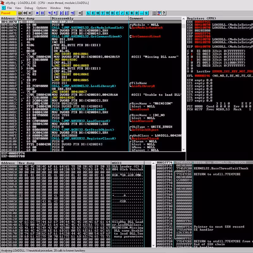Show Executable modules with the E button
This screenshot has width=253, height=253.
pyautogui.click(x=93, y=13)
